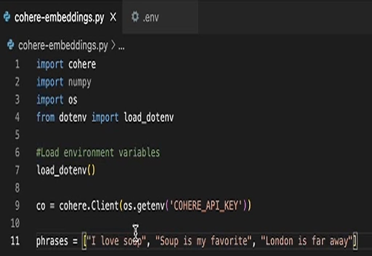
Task: Click the Python icon on cohere-embeddings.py tab
Action: tap(7, 17)
